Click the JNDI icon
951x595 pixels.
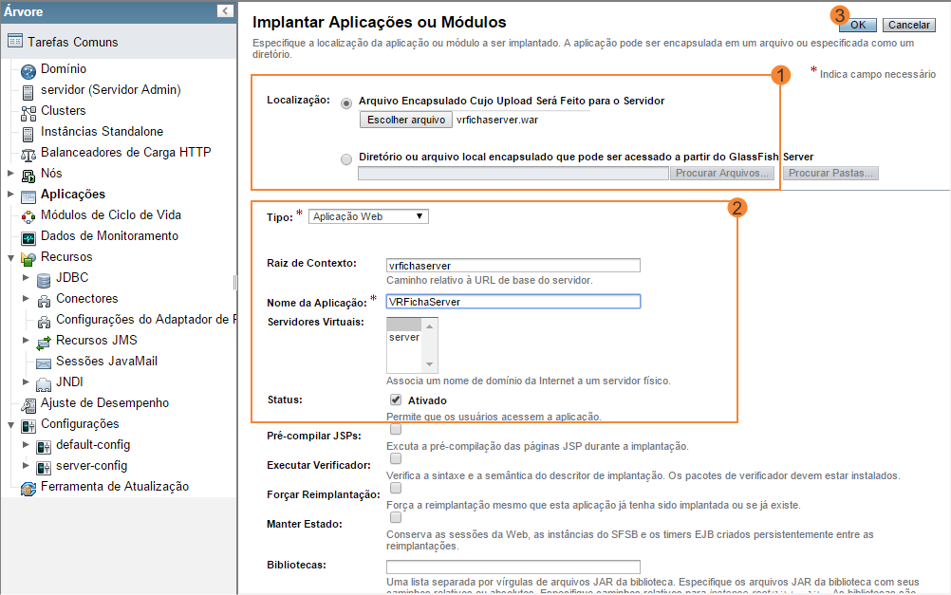click(44, 384)
